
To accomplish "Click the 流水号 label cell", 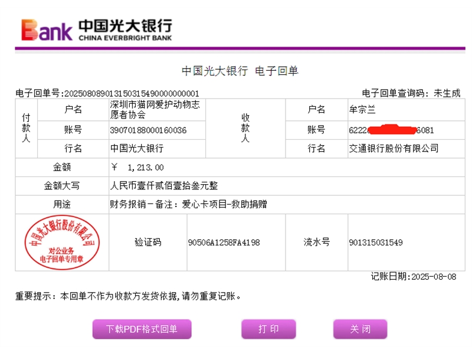I will 317,242.
